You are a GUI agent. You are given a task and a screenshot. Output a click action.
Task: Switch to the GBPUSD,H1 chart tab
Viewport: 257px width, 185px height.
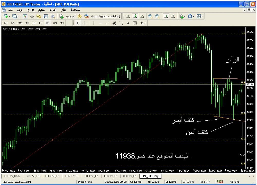[91, 176]
